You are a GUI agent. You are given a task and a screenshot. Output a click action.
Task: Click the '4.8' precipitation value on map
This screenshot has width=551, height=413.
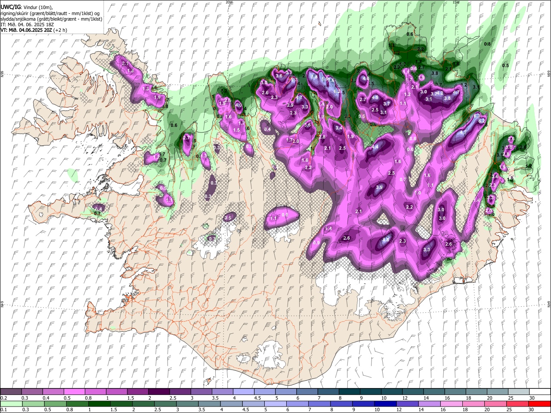(386, 240)
